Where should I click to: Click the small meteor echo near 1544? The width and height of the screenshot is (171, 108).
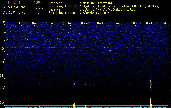pos(74,84)
